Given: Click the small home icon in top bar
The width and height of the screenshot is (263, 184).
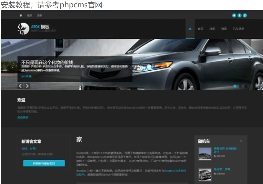Looking at the screenshot, I should click(x=21, y=16).
